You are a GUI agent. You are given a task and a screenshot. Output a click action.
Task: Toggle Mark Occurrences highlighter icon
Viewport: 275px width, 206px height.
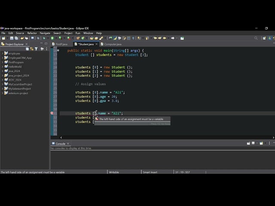pyautogui.click(x=115, y=38)
